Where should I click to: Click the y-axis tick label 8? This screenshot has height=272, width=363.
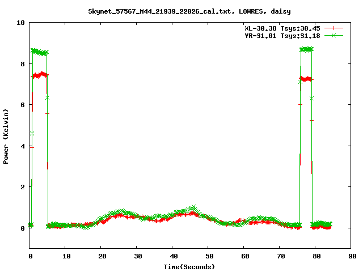click(x=22, y=64)
